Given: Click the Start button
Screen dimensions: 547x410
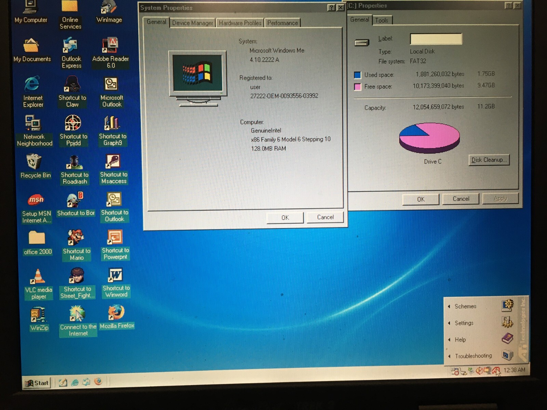Looking at the screenshot, I should coord(37,383).
